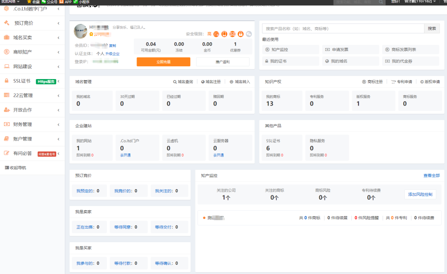The image size is (447, 274).
Task: Focus the product name search field
Action: (343, 29)
